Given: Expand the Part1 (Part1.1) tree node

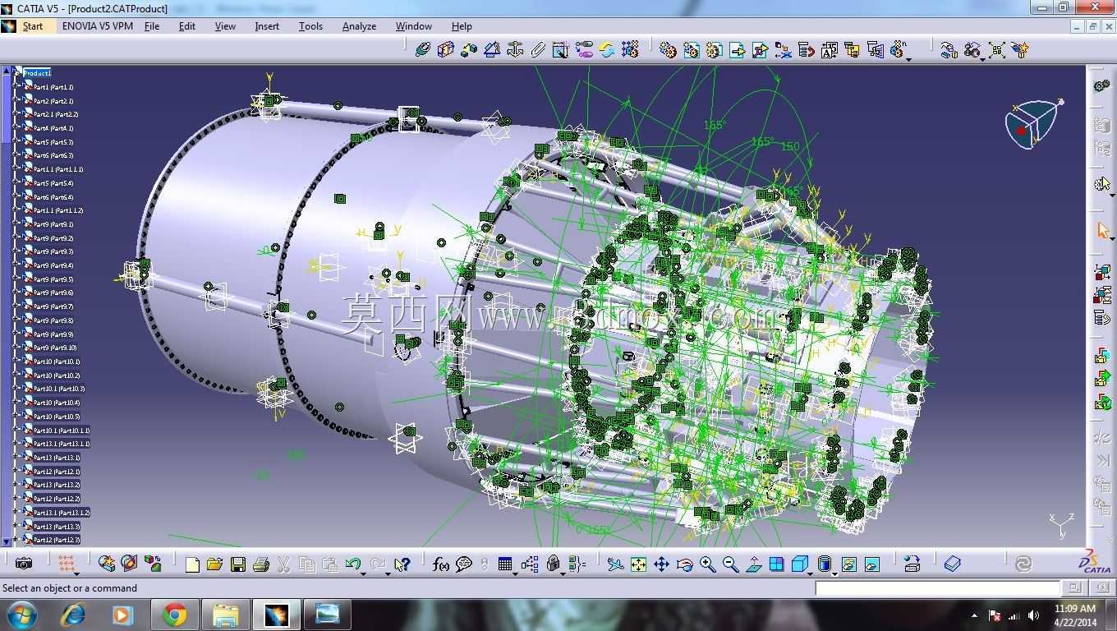Looking at the screenshot, I should 17,86.
